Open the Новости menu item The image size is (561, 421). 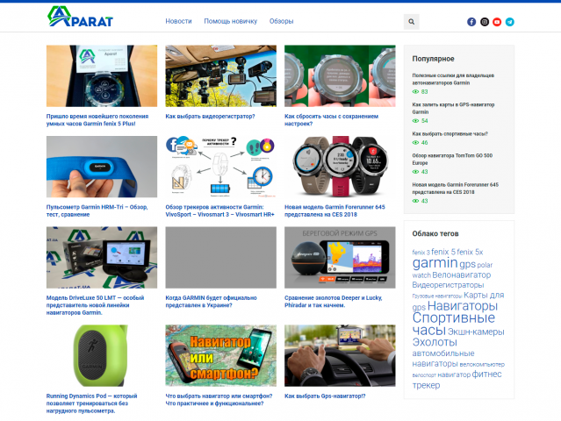click(x=178, y=21)
